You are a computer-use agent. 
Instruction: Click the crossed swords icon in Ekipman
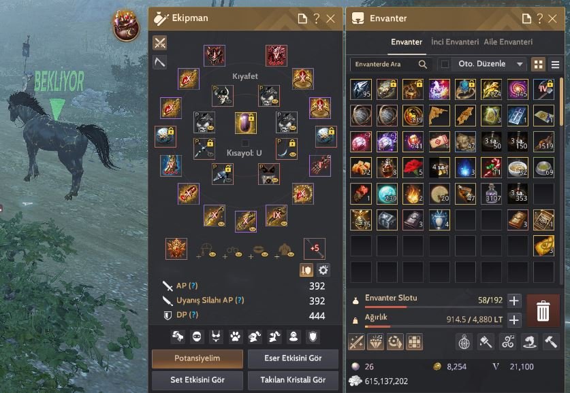click(159, 43)
